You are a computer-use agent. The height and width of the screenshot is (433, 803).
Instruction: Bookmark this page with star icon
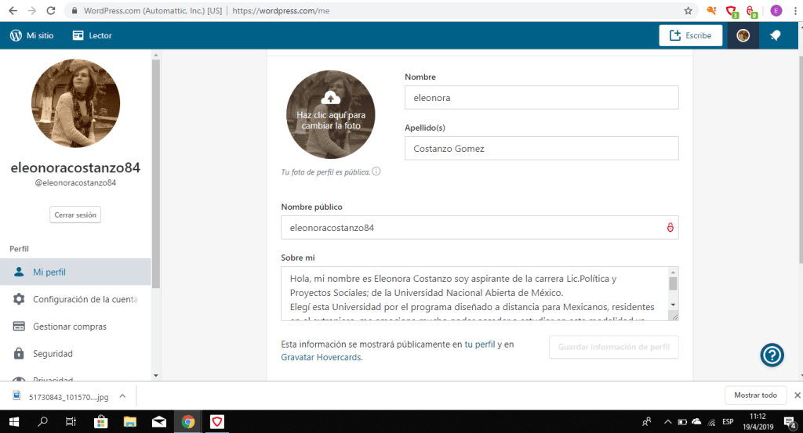688,11
